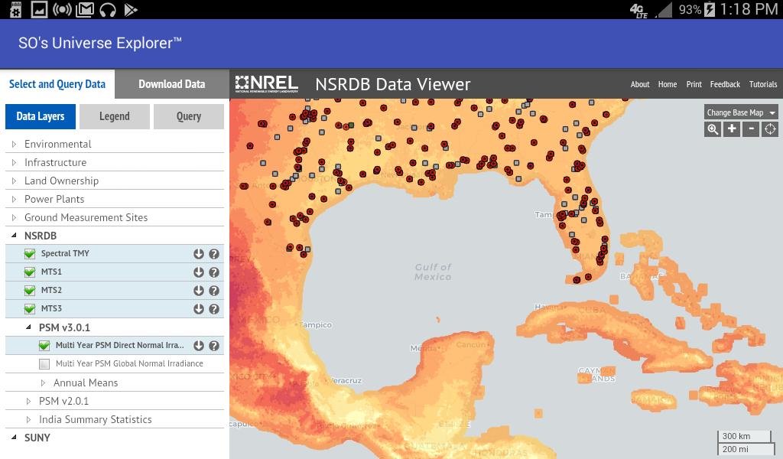Download the MTS3 layer data
This screenshot has width=783, height=459.
coord(199,308)
